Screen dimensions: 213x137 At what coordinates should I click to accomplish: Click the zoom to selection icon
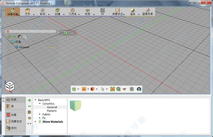click(118, 89)
